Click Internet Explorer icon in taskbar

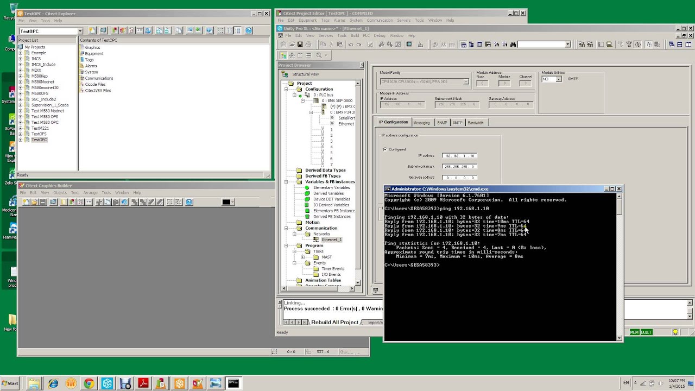[53, 383]
